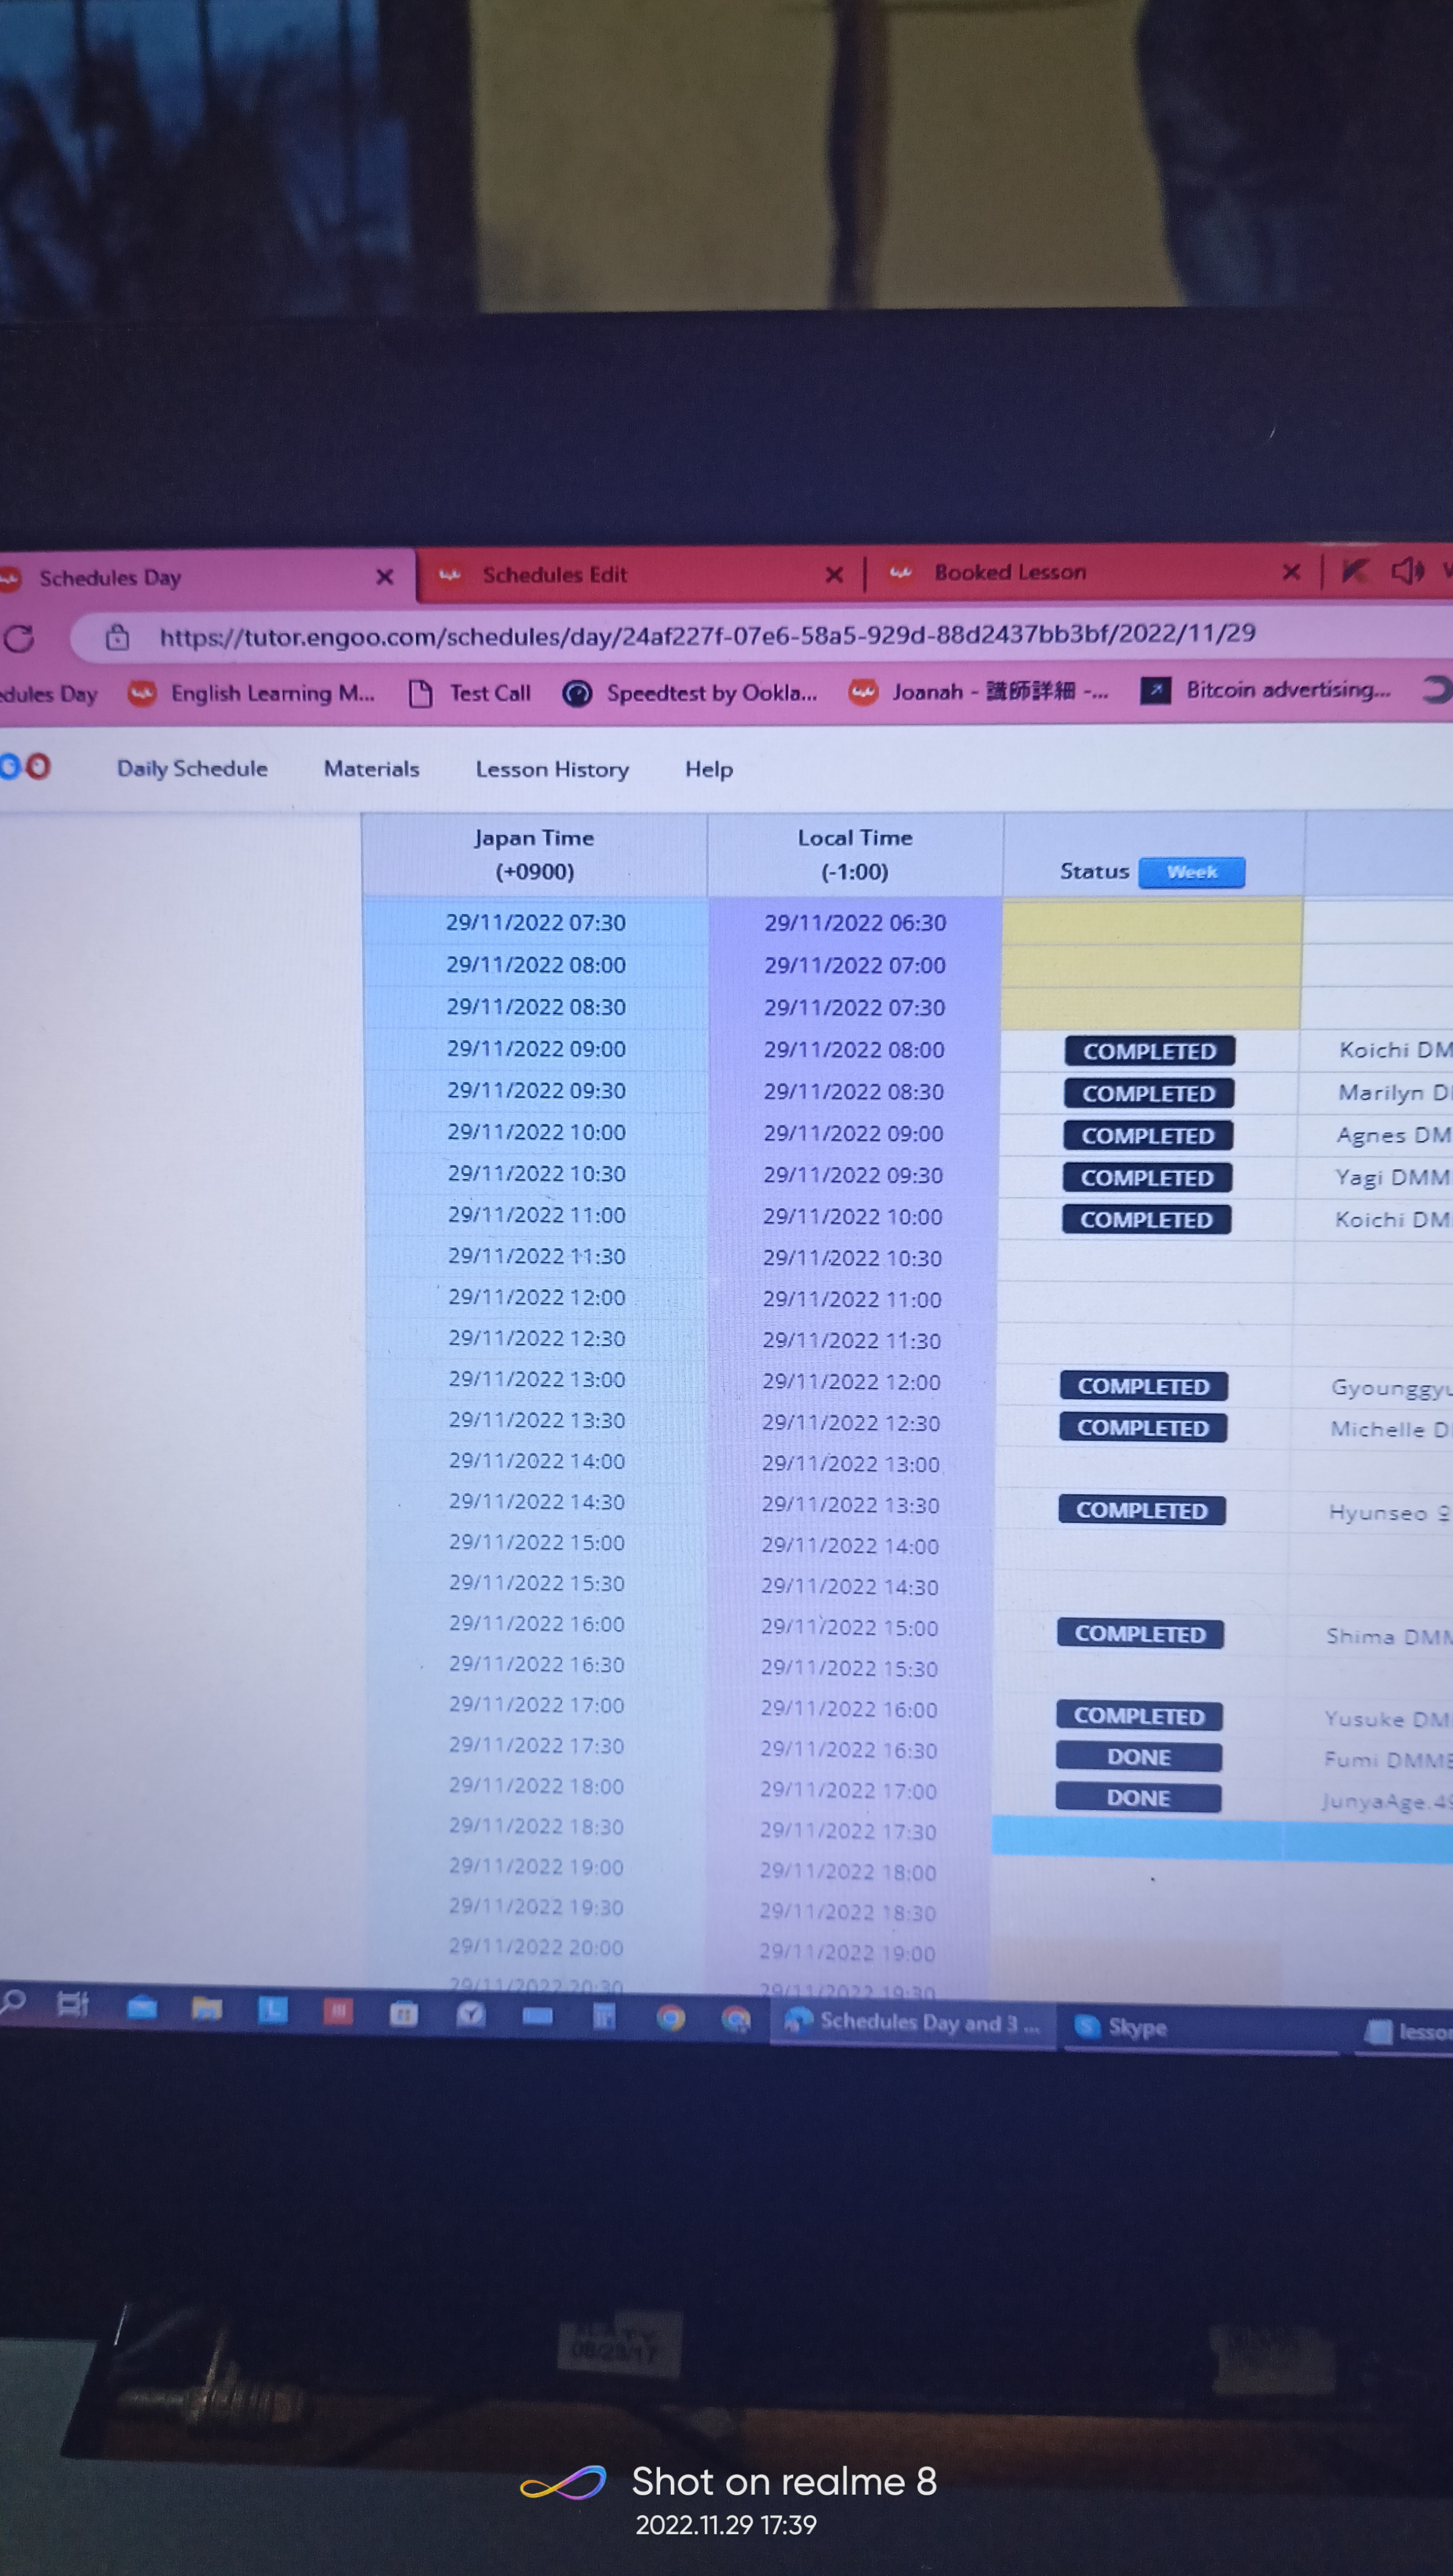Select Local Time cell 29/11/2022 06:30
This screenshot has height=2576, width=1453.
[x=855, y=922]
